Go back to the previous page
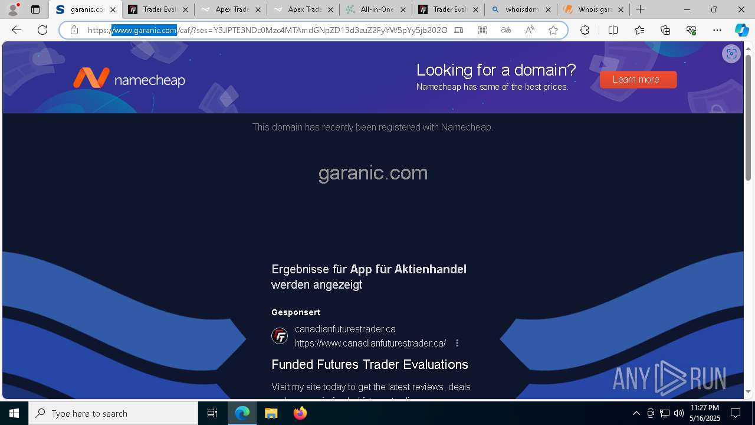Screen dimensions: 755x425 tap(17, 30)
